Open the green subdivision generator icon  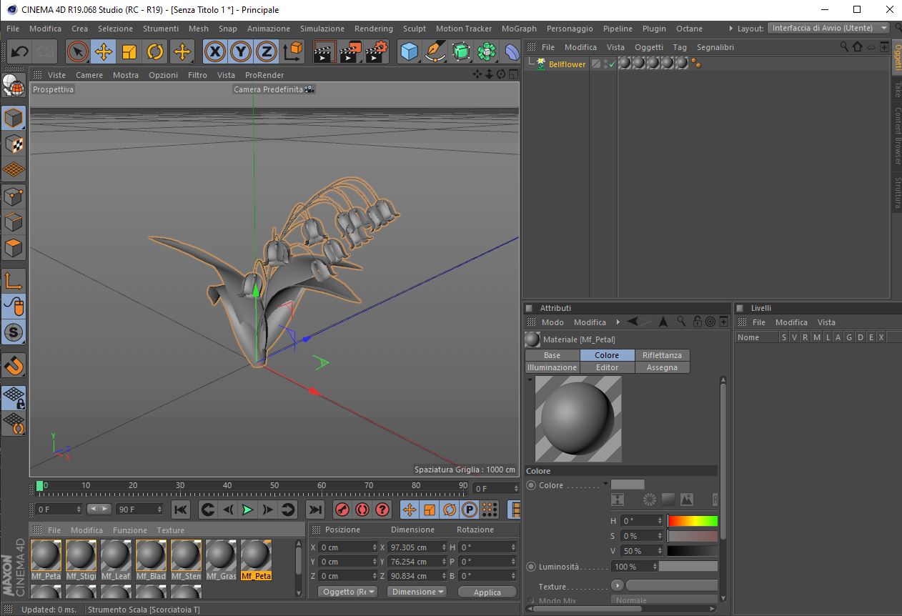[x=461, y=51]
